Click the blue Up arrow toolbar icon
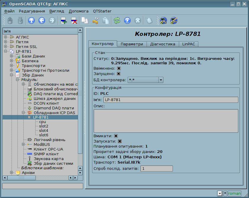The height and width of the screenshot is (198, 249). click(31, 20)
